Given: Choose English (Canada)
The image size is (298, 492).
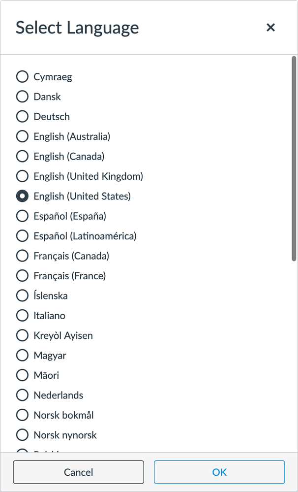Looking at the screenshot, I should click(22, 156).
